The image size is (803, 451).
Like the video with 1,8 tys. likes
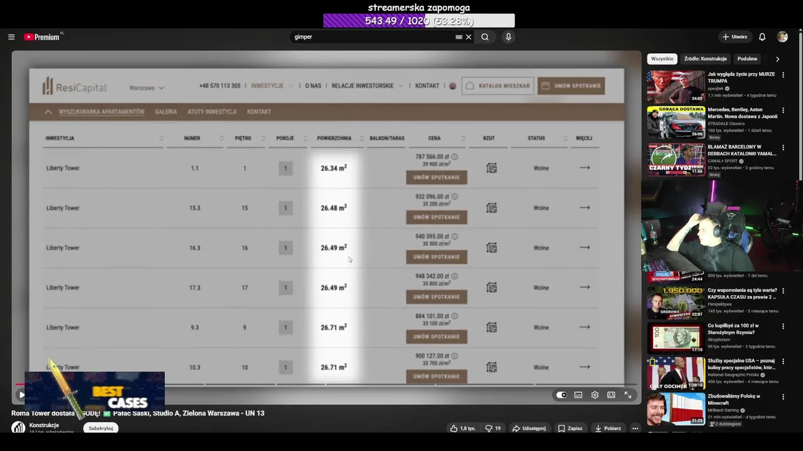[x=462, y=428]
